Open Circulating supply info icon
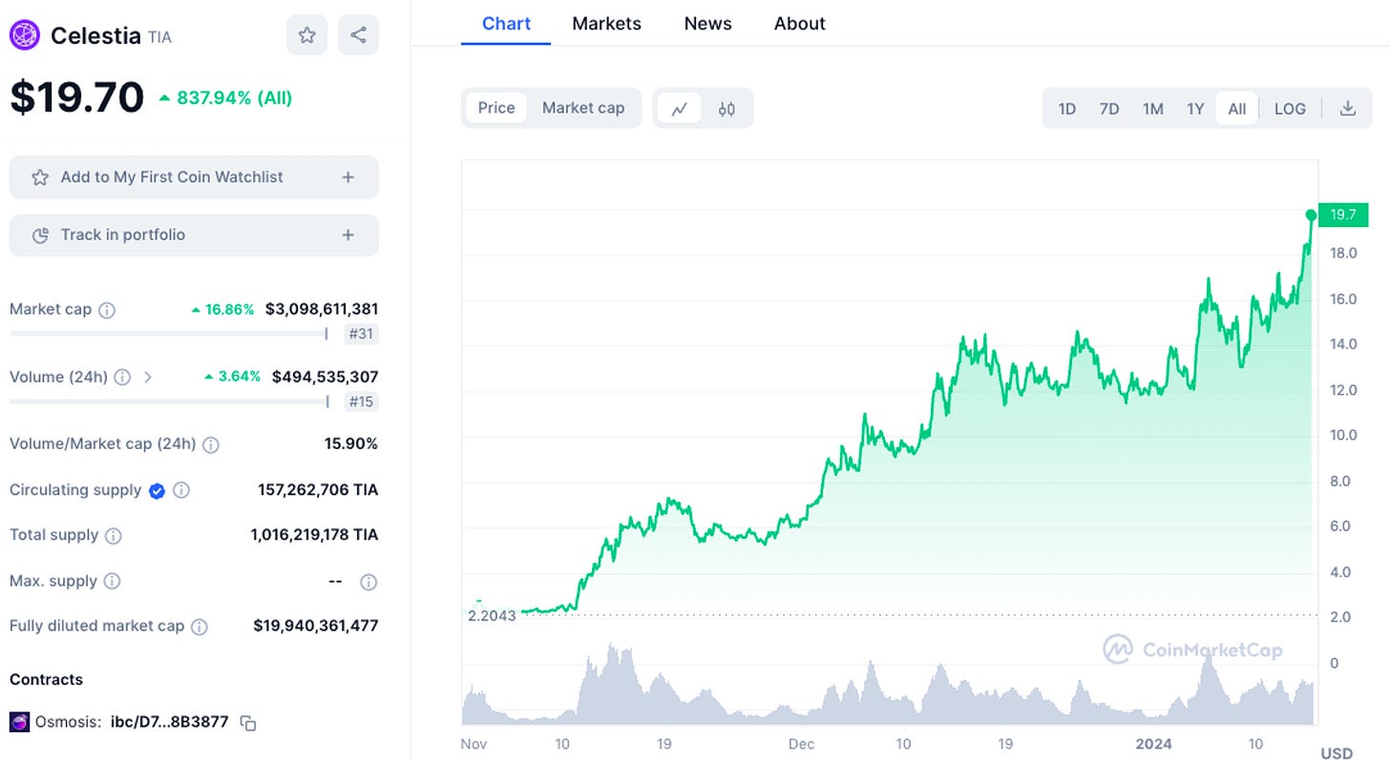This screenshot has width=1390, height=760. pyautogui.click(x=180, y=490)
